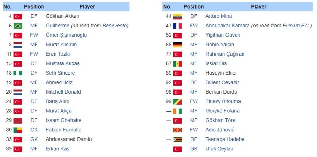The width and height of the screenshot is (317, 157).
Task: Click the Senegal flag next to Issiar Dia
Action: click(178, 64)
